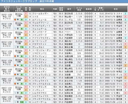Click previous race 2012/10/28 天皇賞
This screenshot has width=128, height=104.
pyautogui.click(x=114, y=35)
